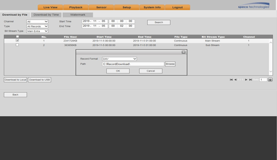This screenshot has height=160, width=277.
Task: Click Sub Stream cell in row 2
Action: (x=213, y=45)
